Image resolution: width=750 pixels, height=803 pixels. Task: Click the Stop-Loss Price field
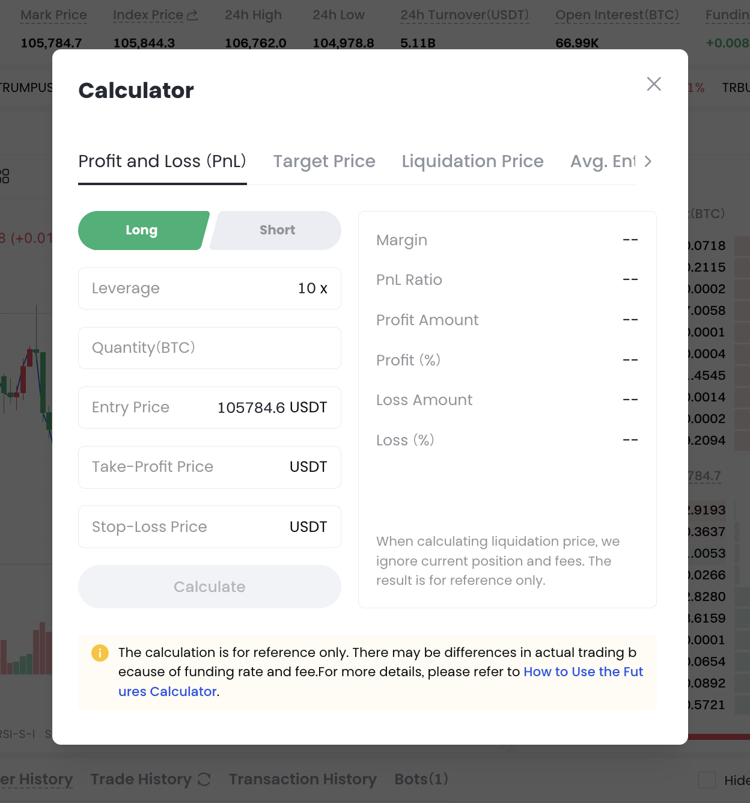click(210, 527)
